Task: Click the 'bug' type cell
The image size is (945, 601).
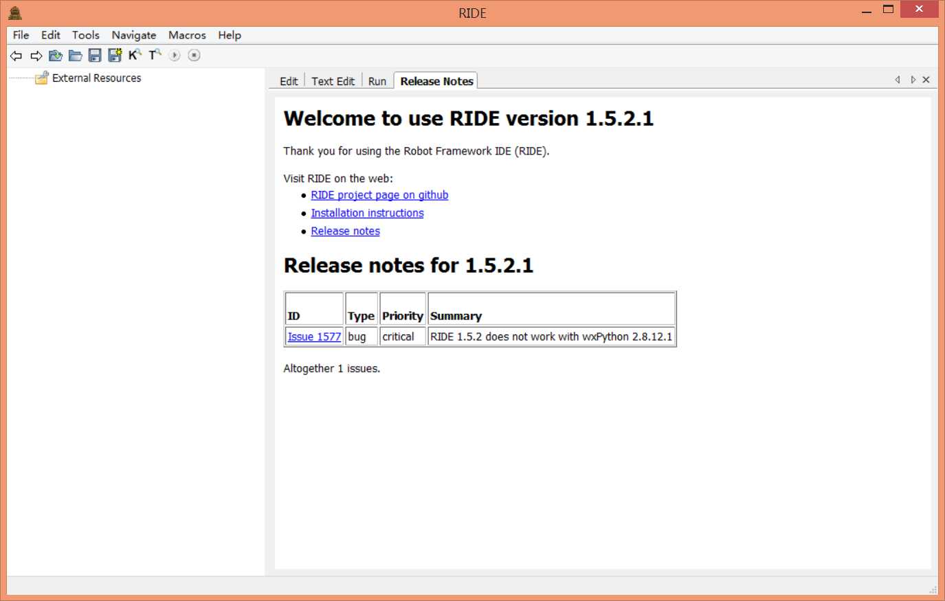Action: click(362, 337)
